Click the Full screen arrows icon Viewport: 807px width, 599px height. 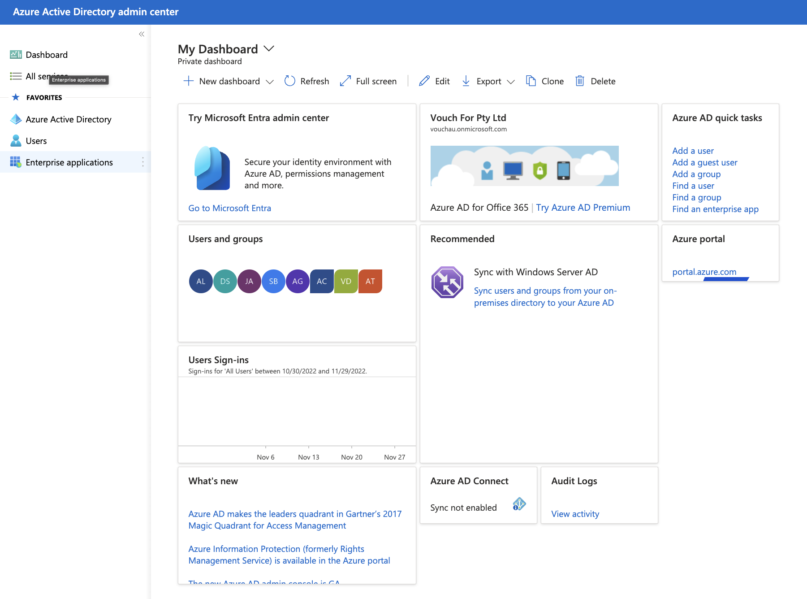coord(345,81)
